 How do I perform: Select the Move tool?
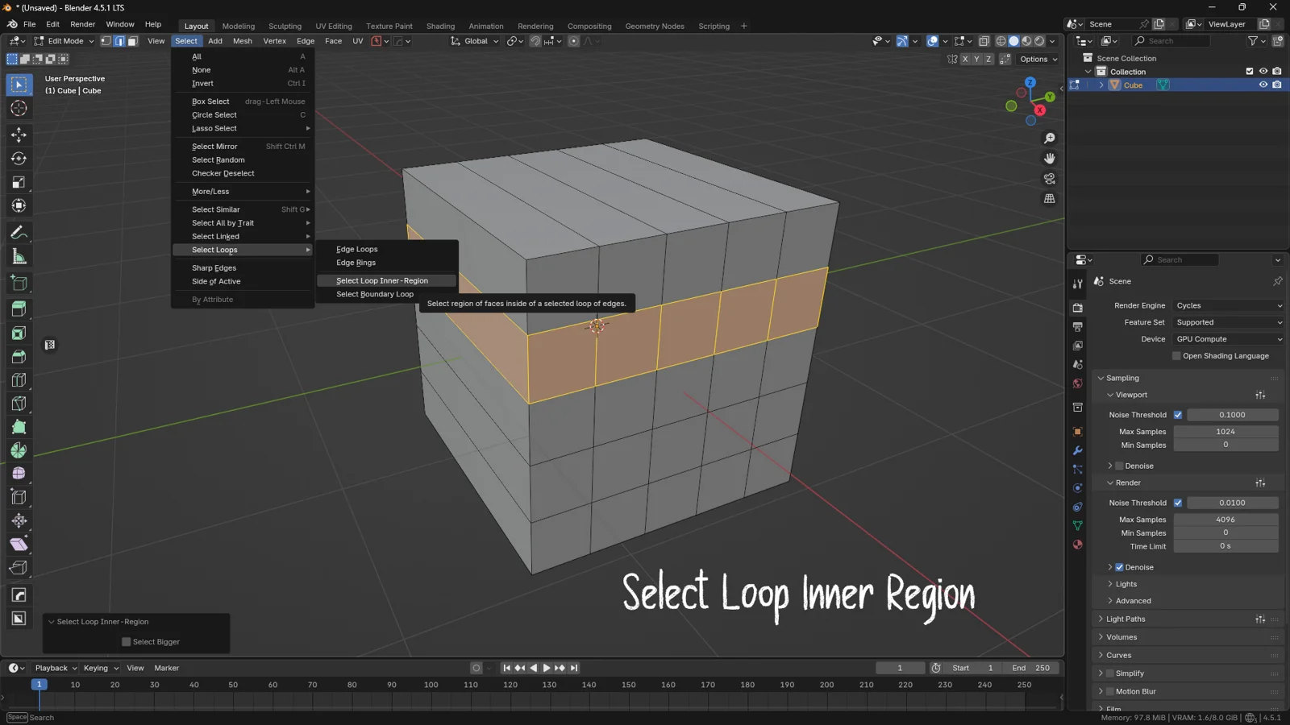tap(19, 135)
